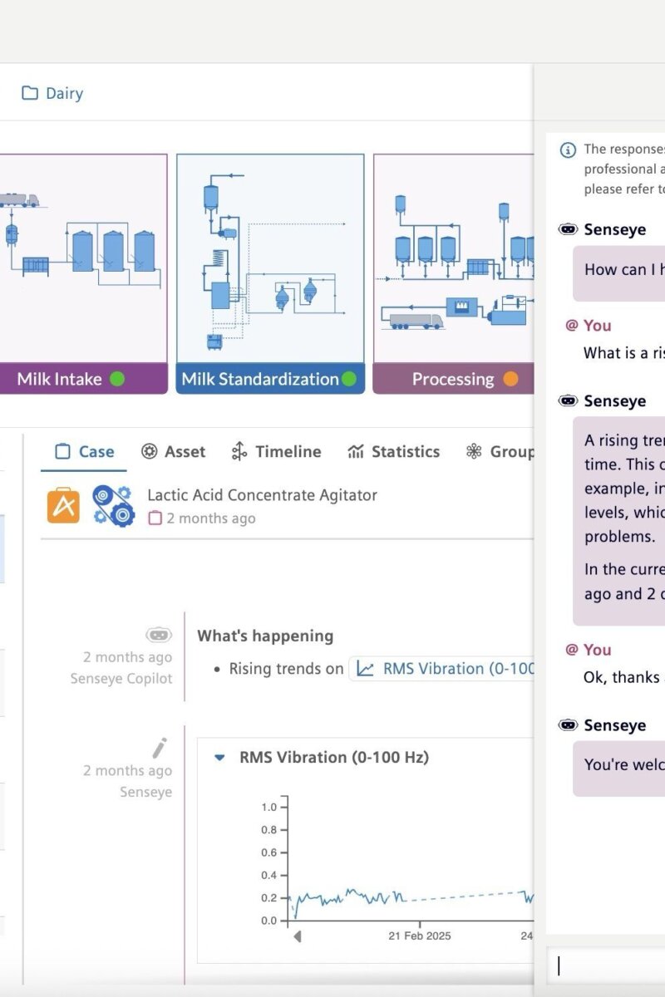
Task: Click the pencil edit icon beside chart
Action: click(159, 748)
